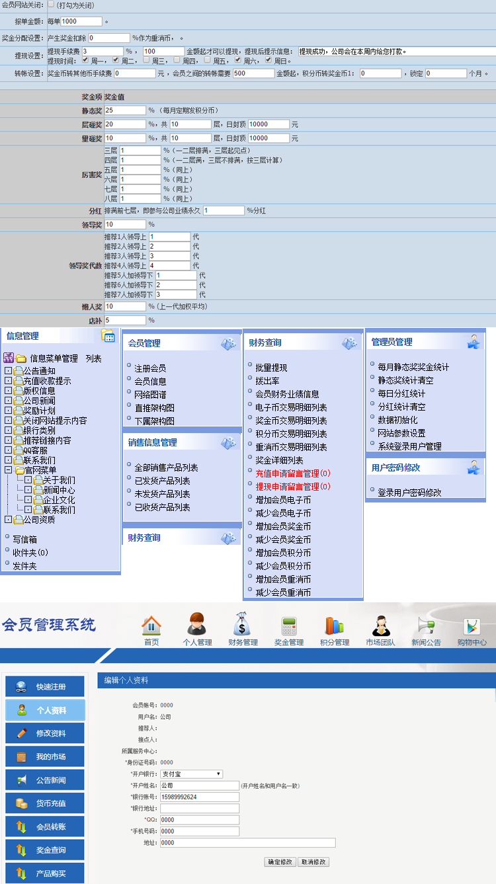The image size is (496, 884).
Task: Open the 网络图谱 entry
Action: point(150,395)
